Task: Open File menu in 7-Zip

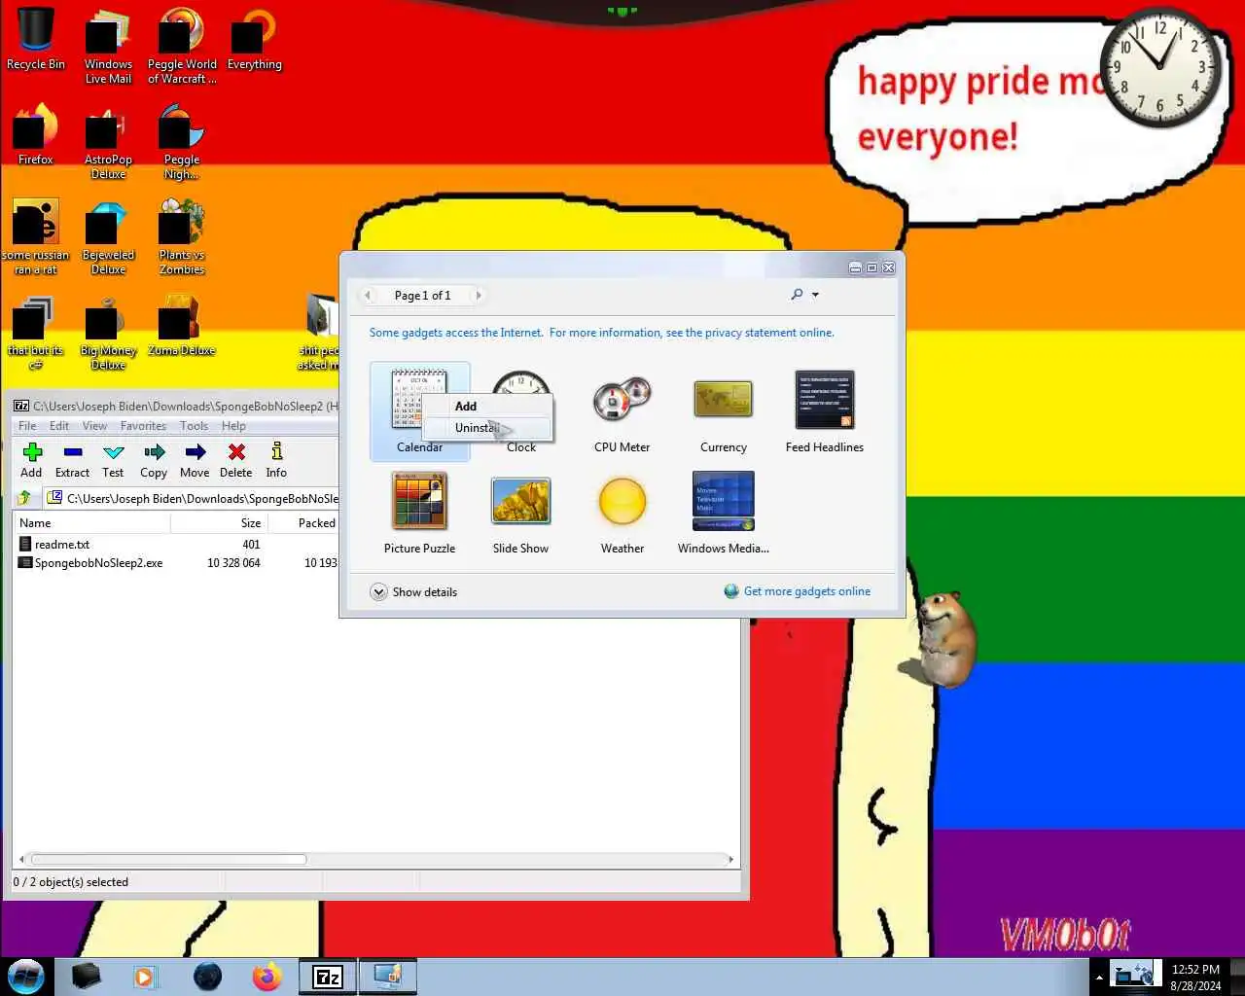Action: click(27, 426)
